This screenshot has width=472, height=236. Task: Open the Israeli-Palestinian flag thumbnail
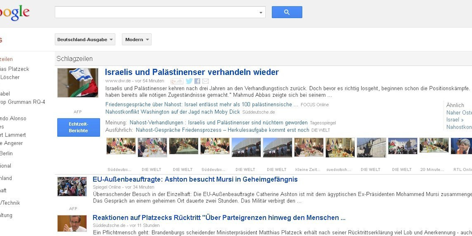(78, 83)
